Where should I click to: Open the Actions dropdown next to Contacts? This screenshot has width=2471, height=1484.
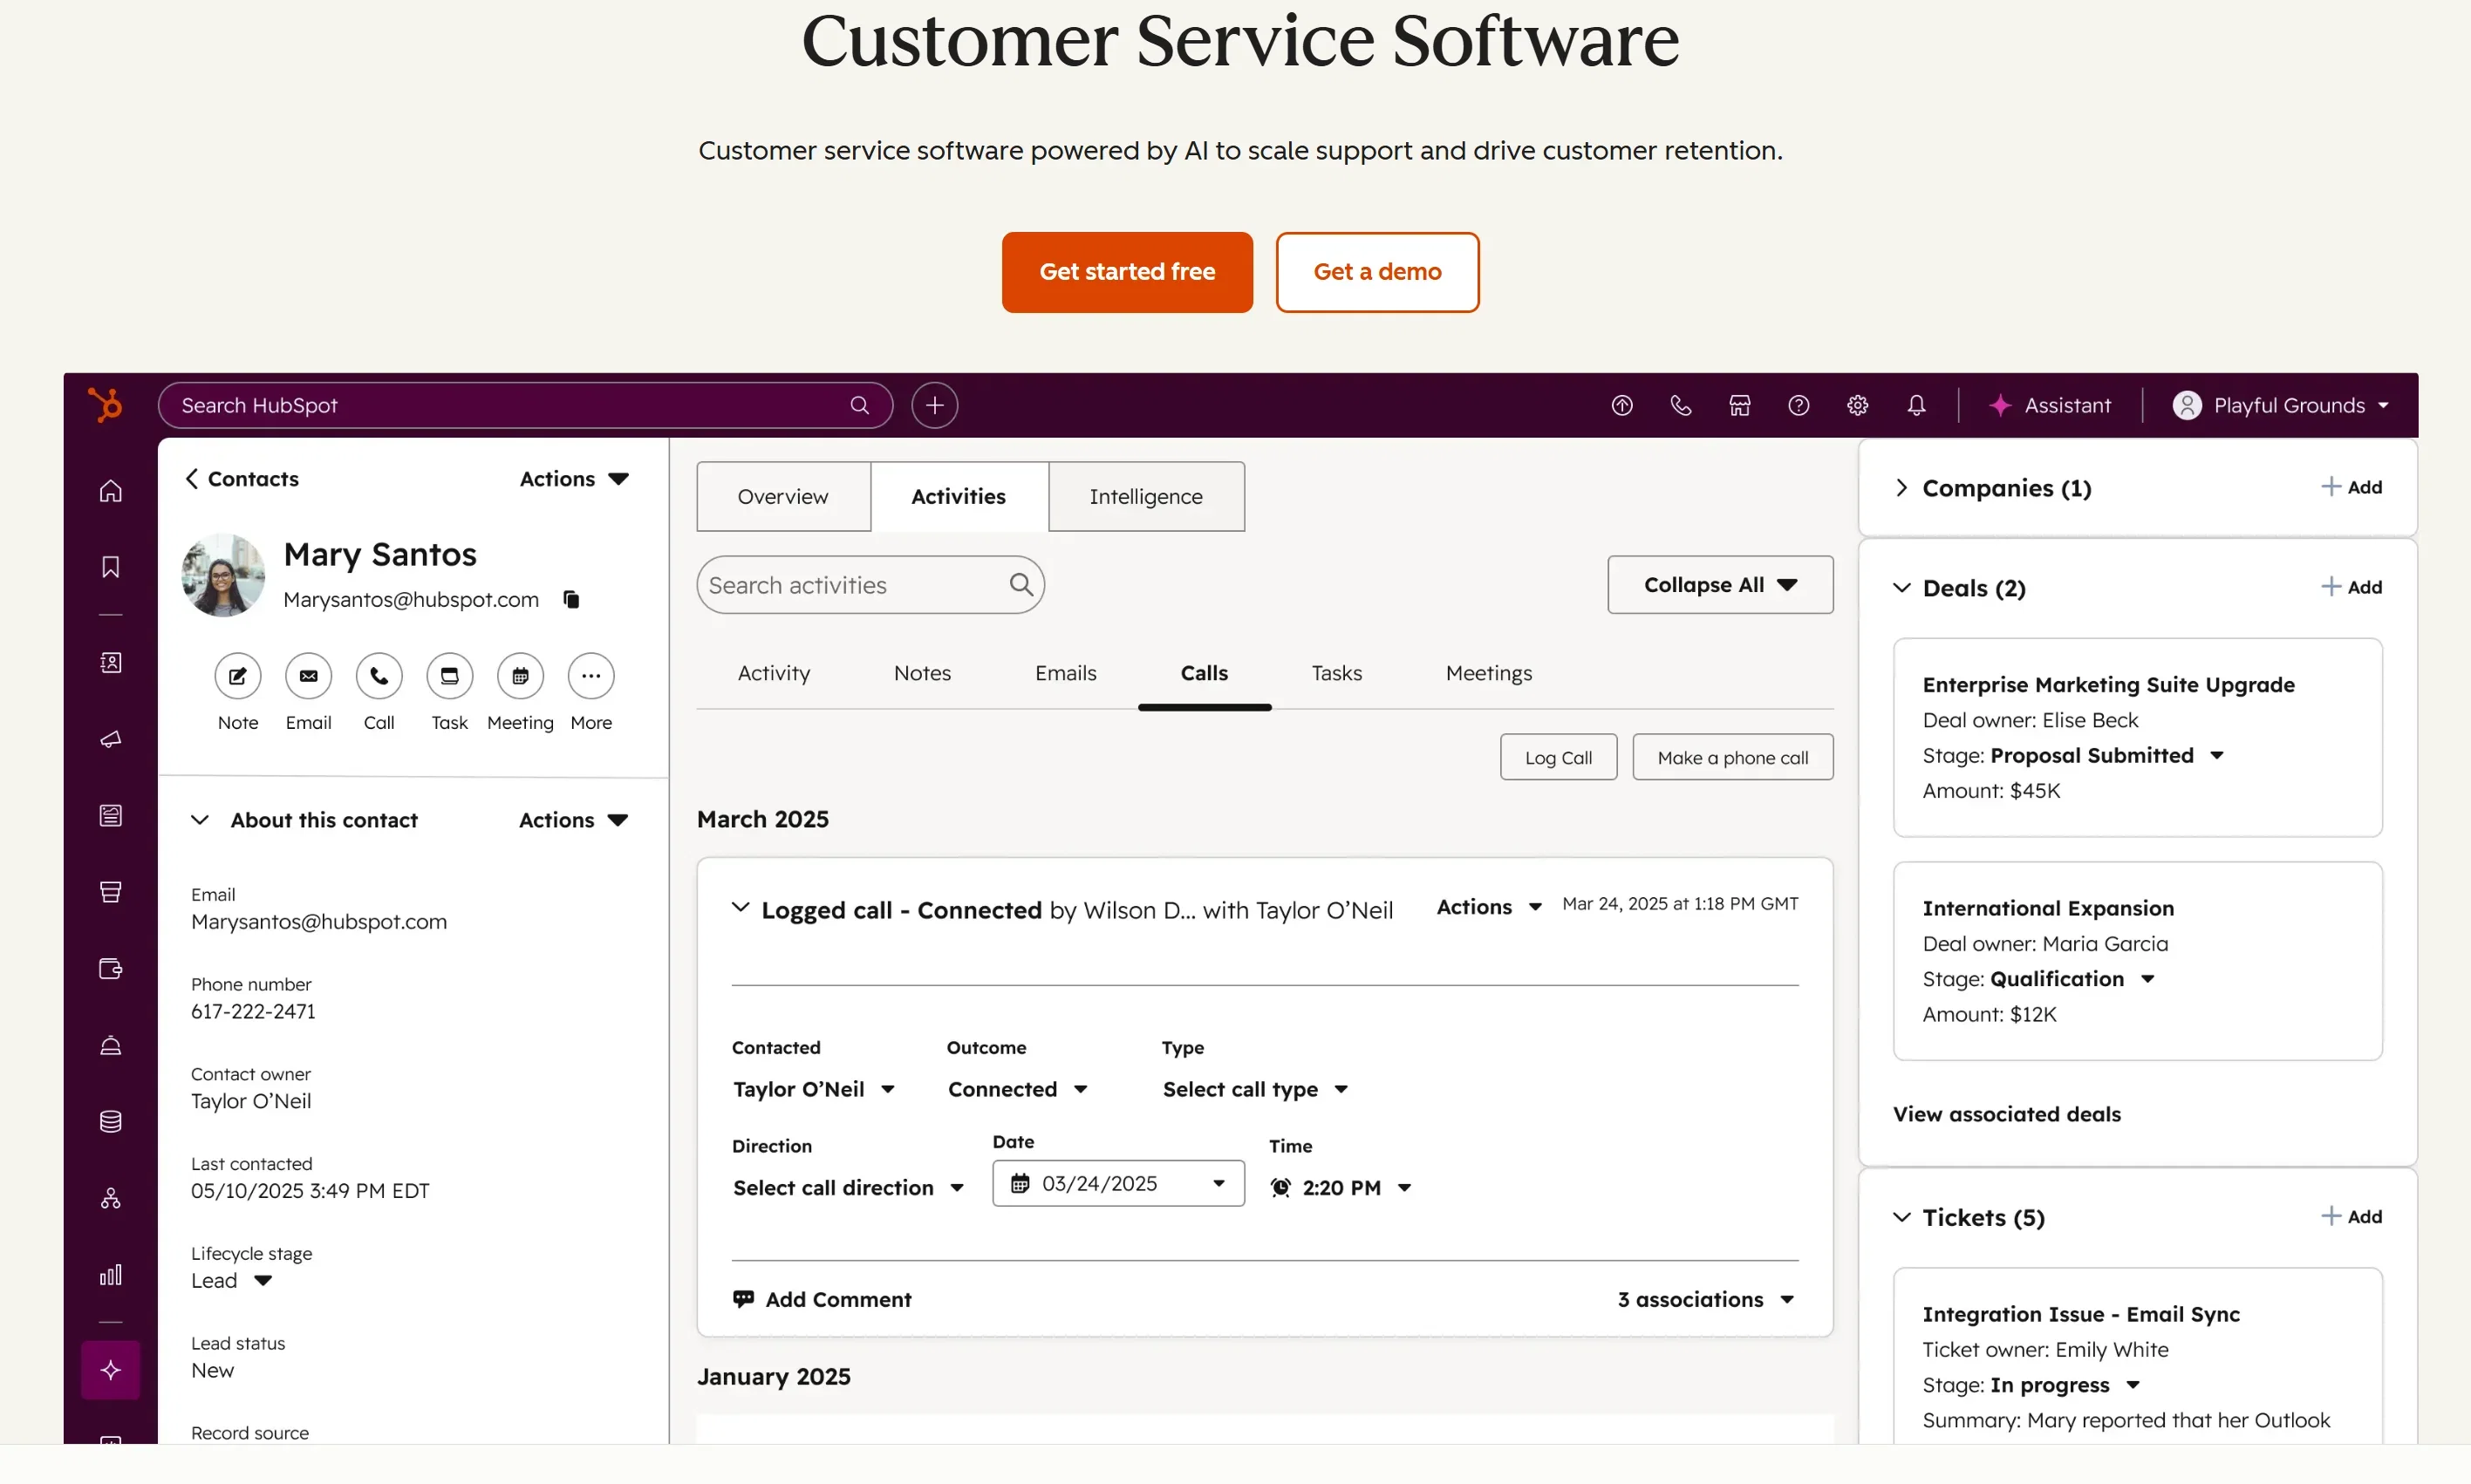click(x=574, y=479)
